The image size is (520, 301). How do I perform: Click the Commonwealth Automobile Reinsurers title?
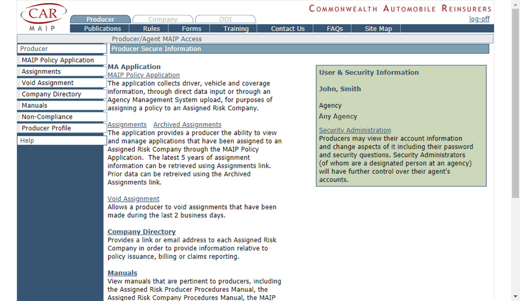(x=400, y=9)
